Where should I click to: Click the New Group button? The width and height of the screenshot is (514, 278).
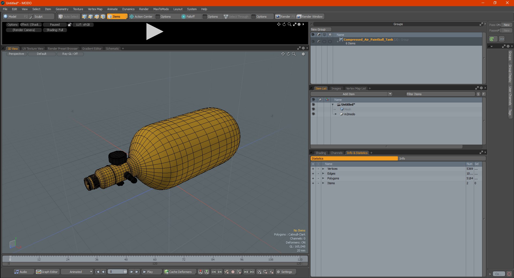321,29
